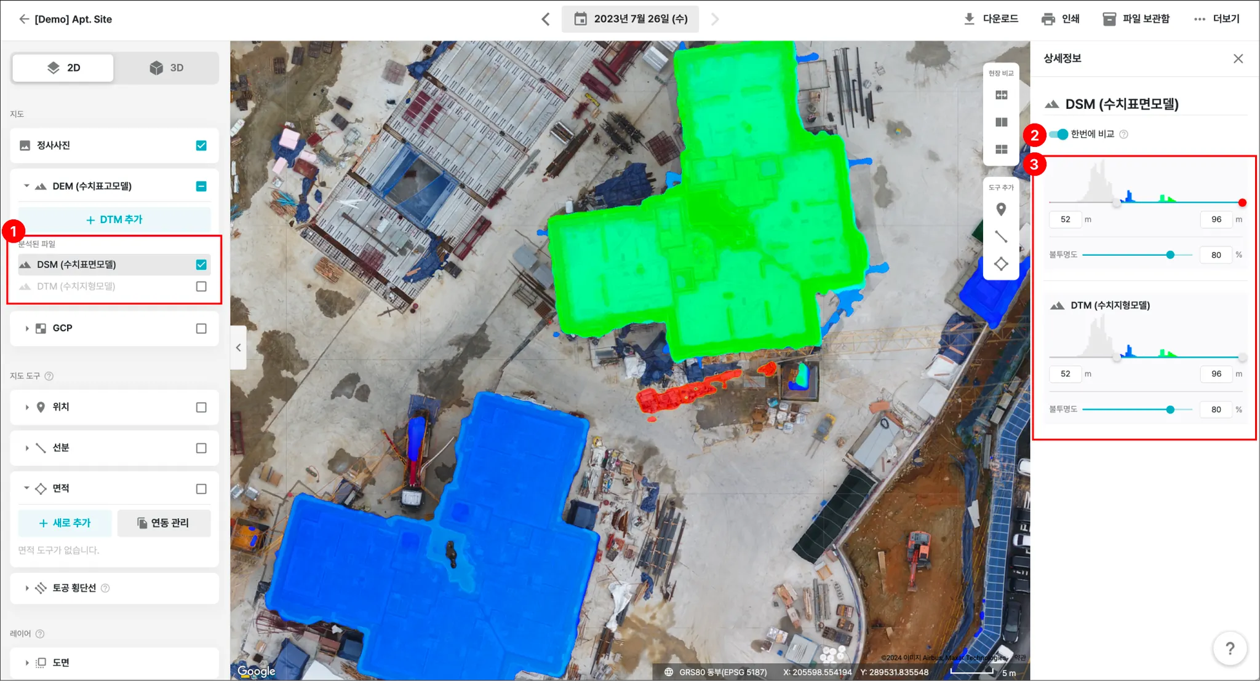The height and width of the screenshot is (681, 1260).
Task: Select the location pin tool in map toolbar
Action: (1001, 210)
